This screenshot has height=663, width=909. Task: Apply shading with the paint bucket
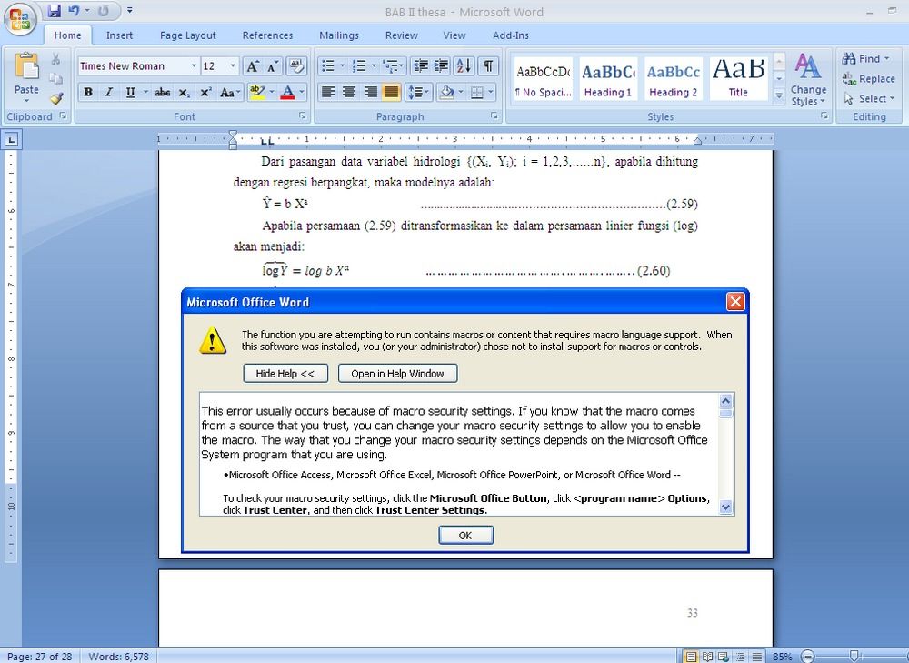click(x=446, y=92)
